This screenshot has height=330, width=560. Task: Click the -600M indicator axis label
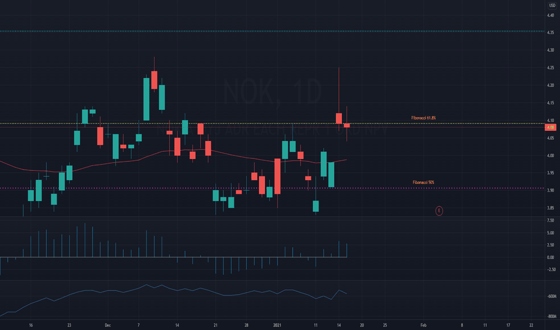click(x=552, y=296)
